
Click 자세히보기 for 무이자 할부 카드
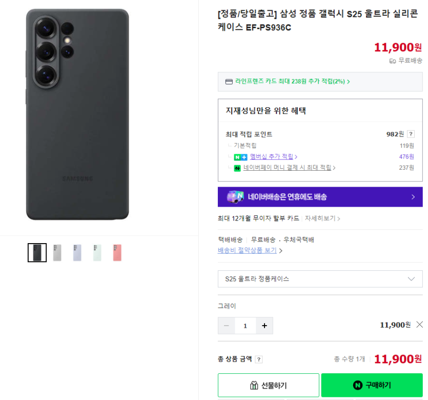click(x=322, y=218)
